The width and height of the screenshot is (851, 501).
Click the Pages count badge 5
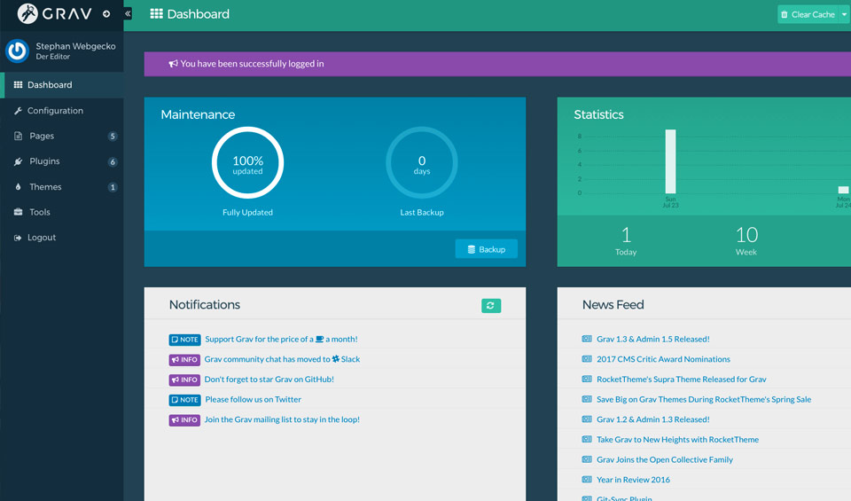(x=113, y=137)
